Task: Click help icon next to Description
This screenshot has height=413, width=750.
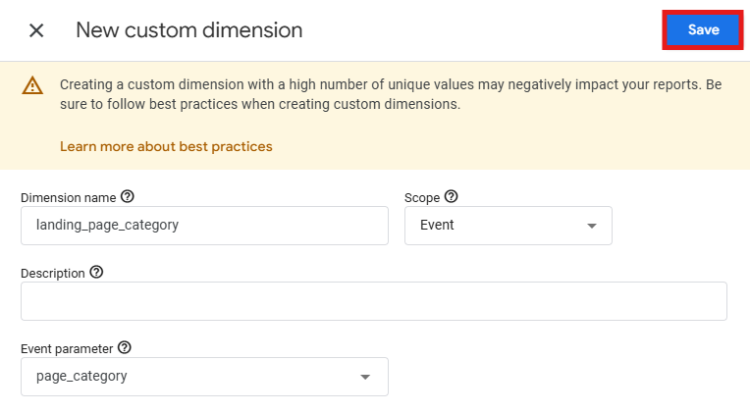Action: click(96, 272)
